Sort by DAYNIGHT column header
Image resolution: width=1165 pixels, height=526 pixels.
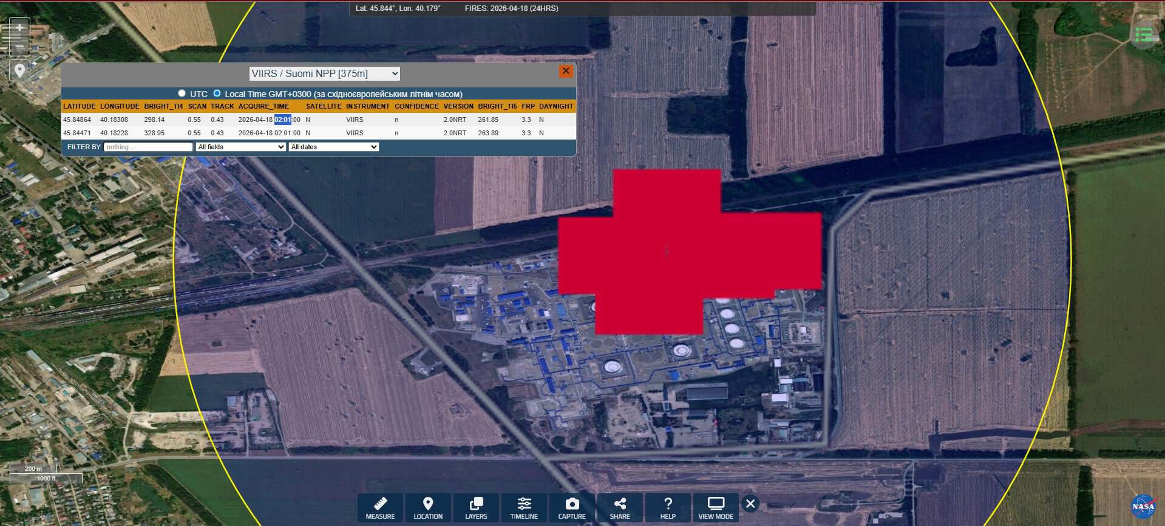(556, 106)
